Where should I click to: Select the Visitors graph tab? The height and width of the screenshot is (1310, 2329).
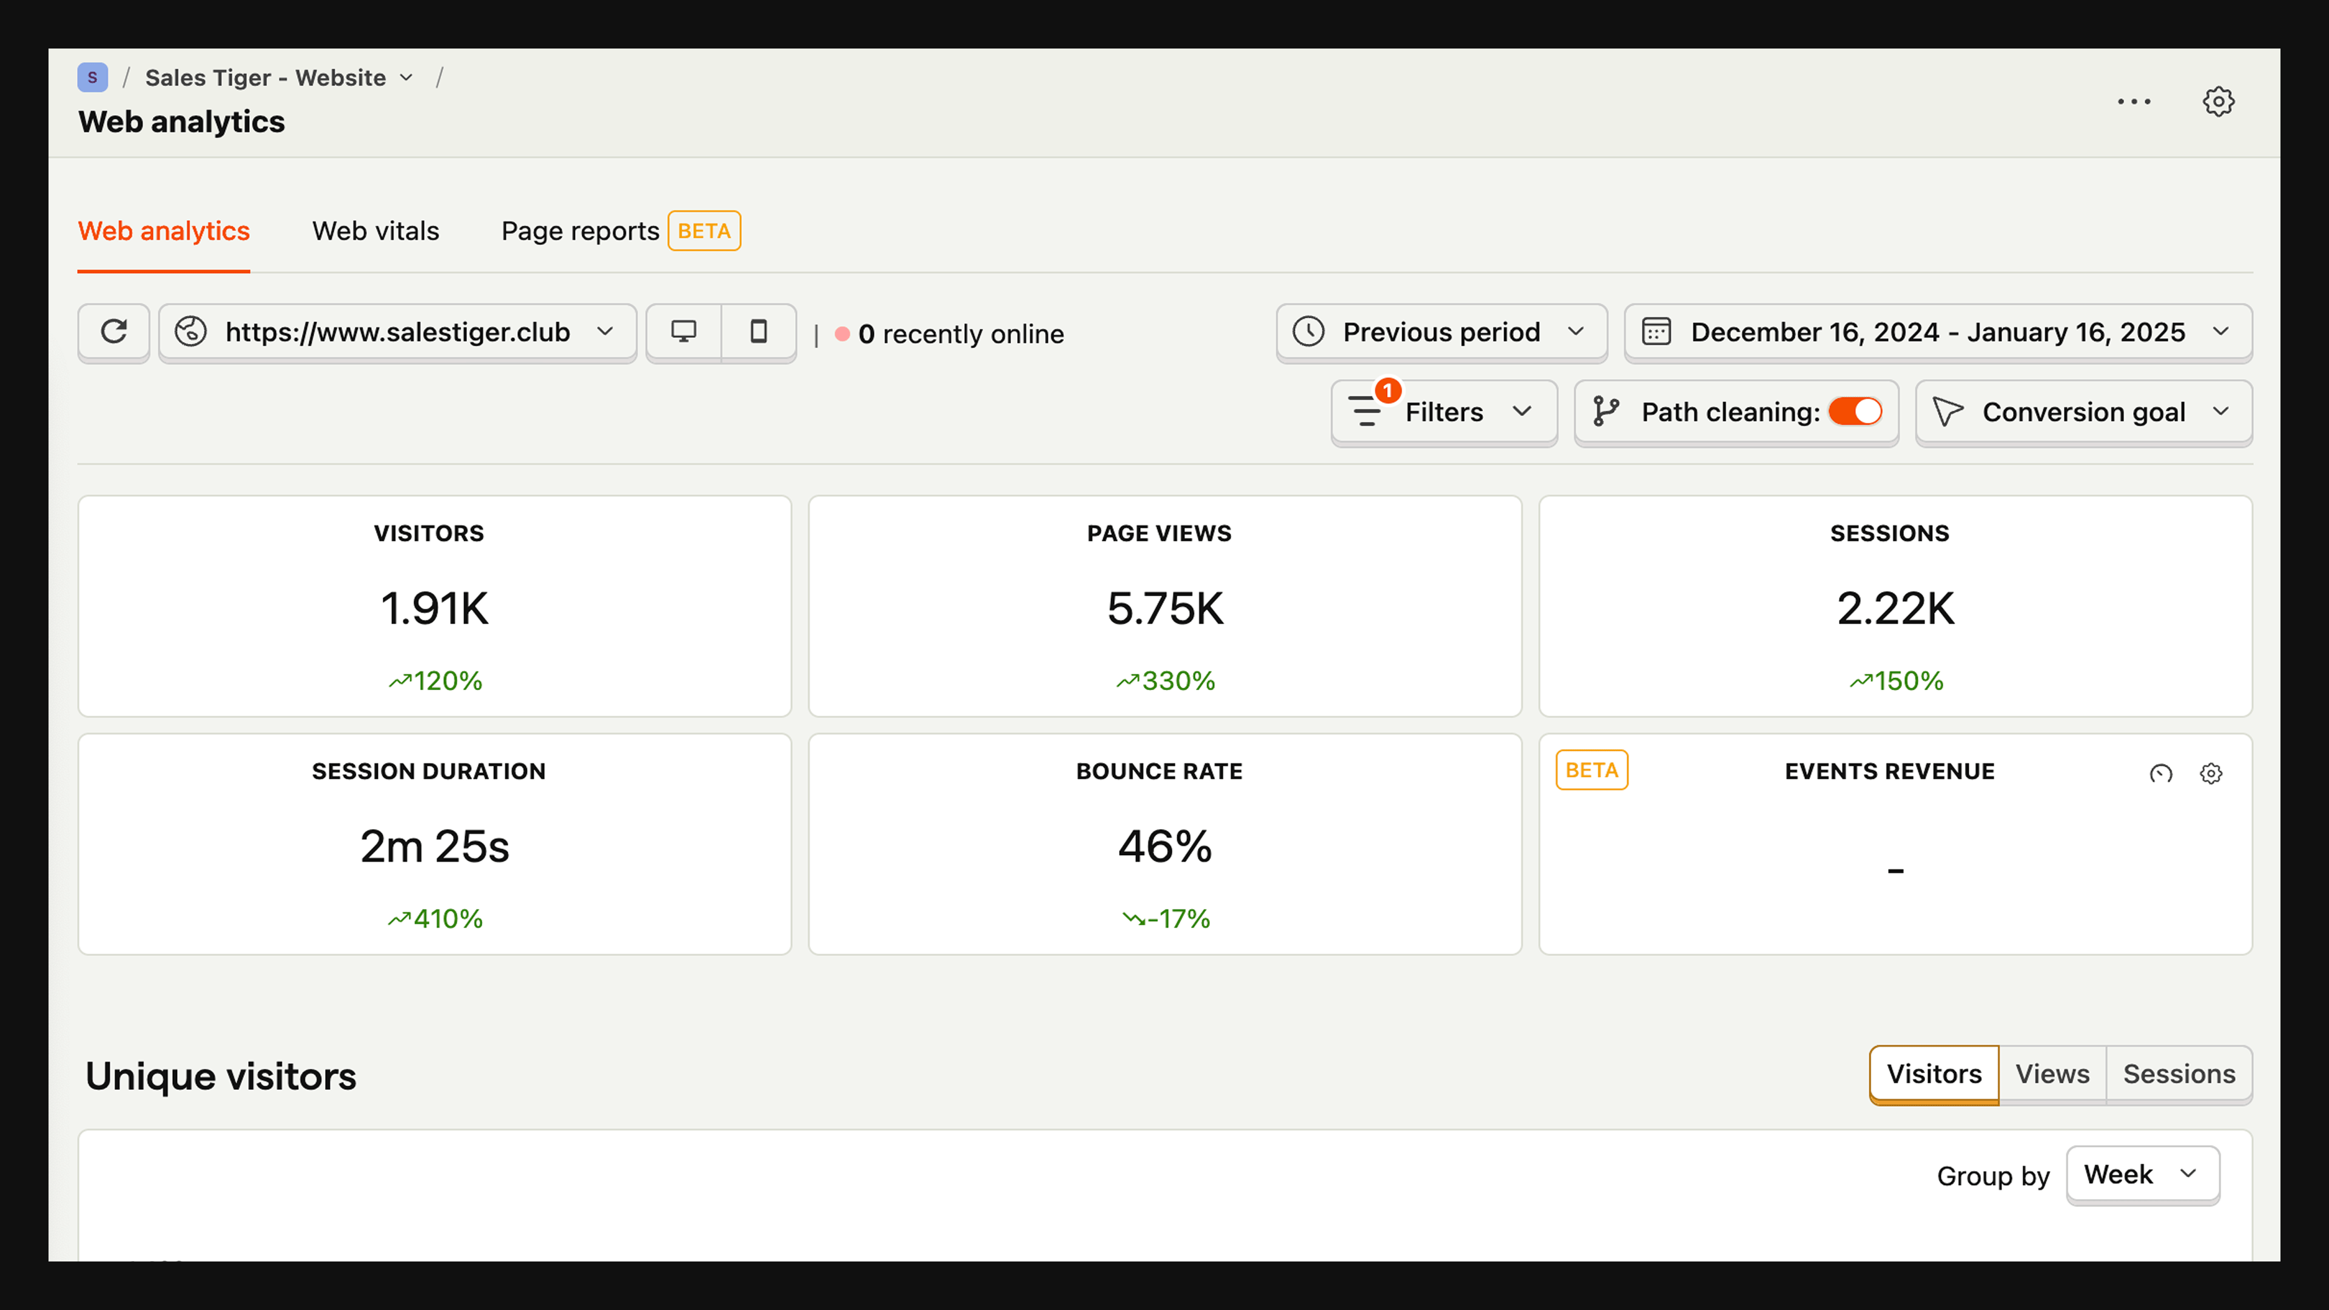1934,1074
